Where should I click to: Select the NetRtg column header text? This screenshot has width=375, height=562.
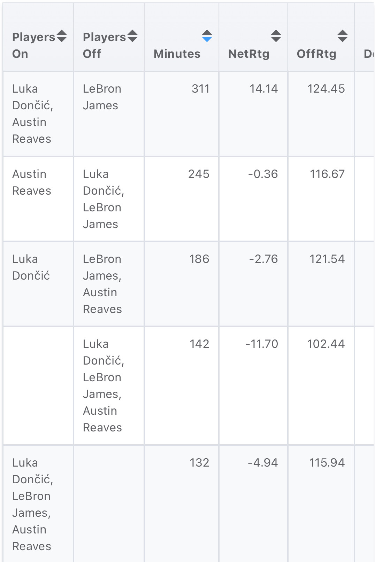pyautogui.click(x=248, y=54)
